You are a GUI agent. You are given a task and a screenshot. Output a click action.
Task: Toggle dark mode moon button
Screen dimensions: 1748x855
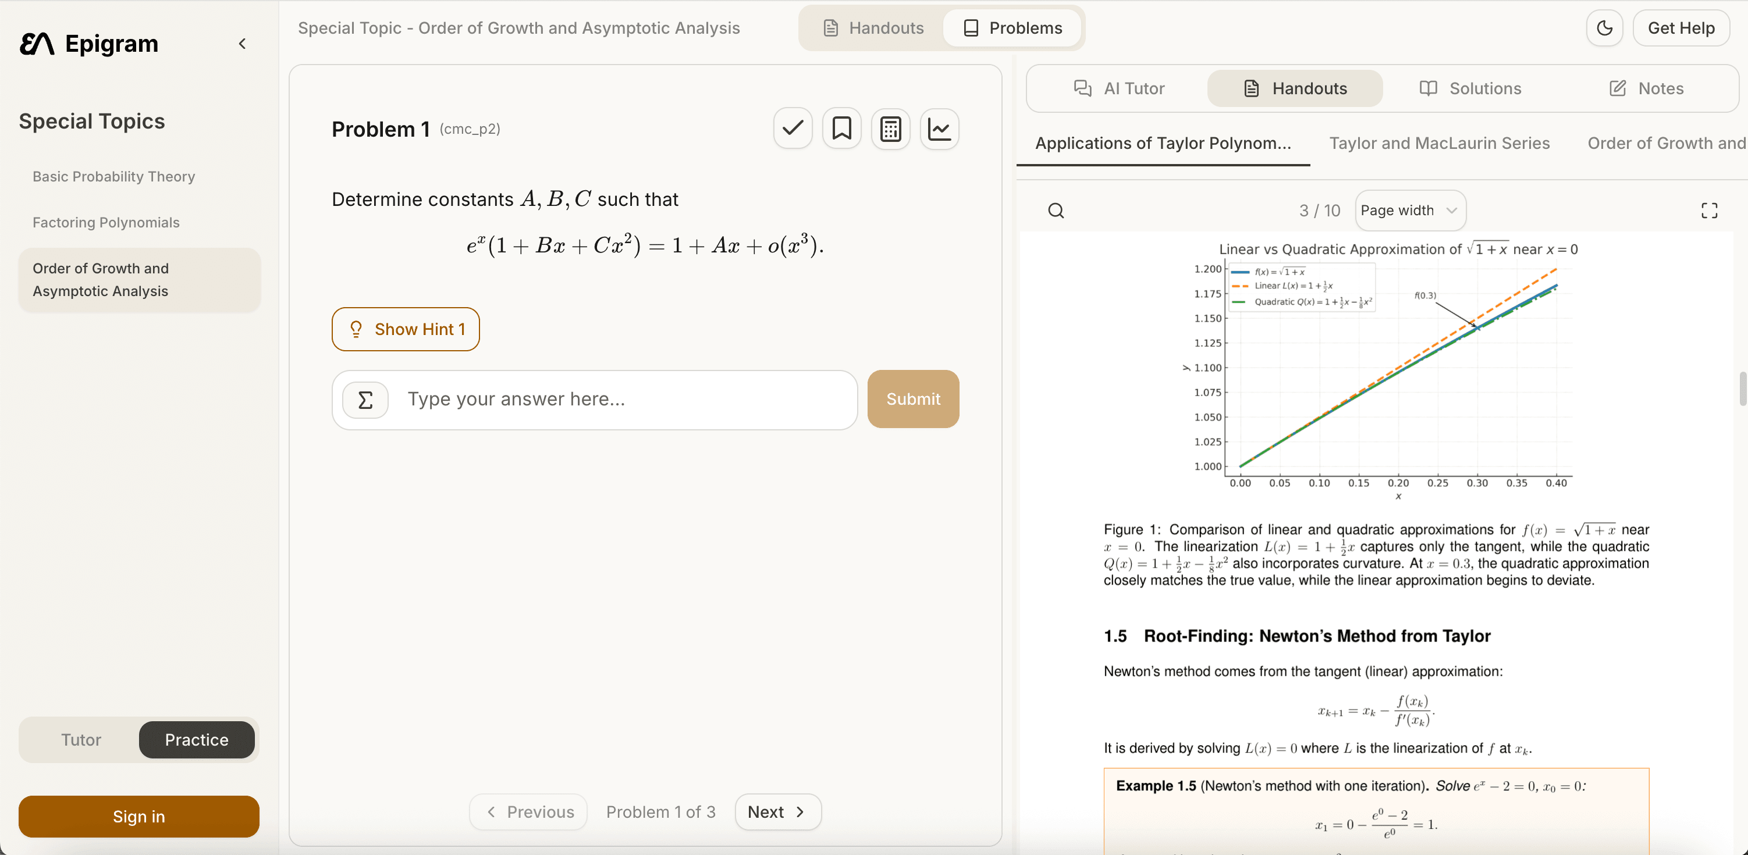1604,28
